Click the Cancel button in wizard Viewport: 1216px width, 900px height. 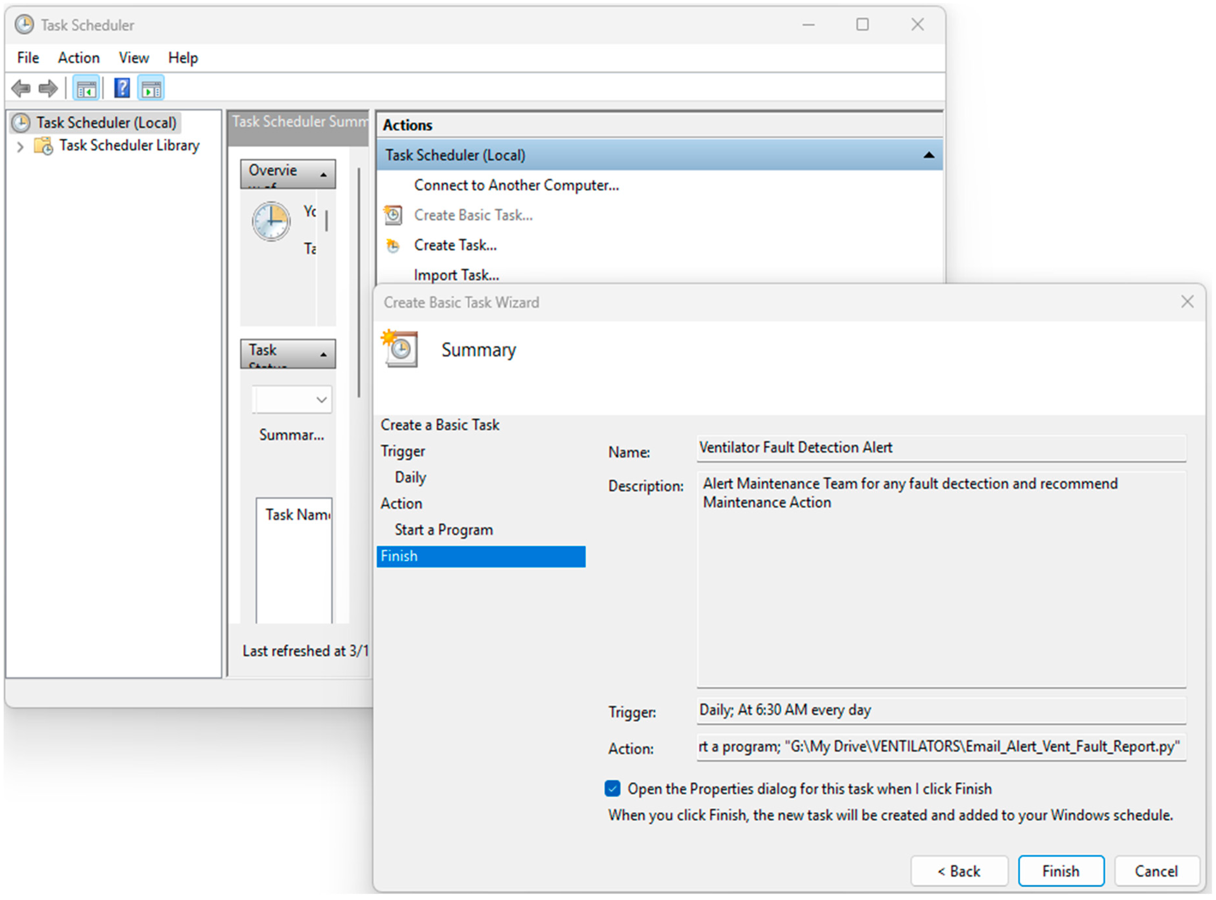pyautogui.click(x=1156, y=871)
